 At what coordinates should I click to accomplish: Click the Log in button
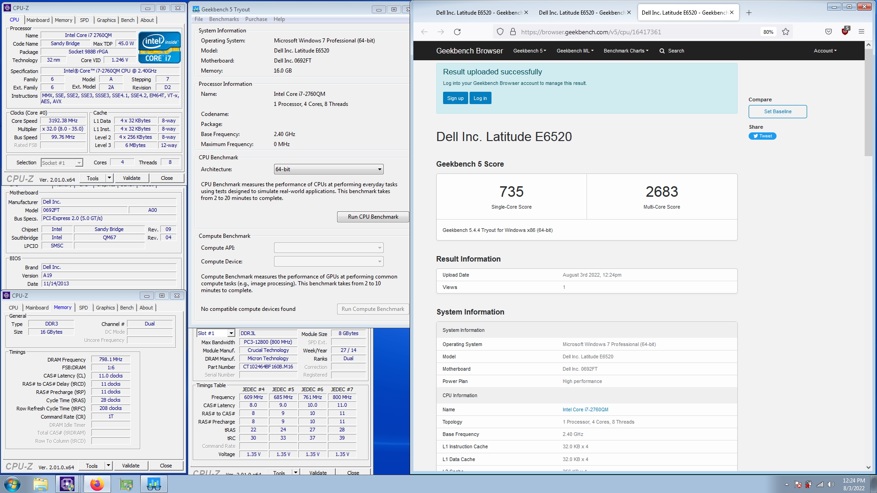pos(480,98)
